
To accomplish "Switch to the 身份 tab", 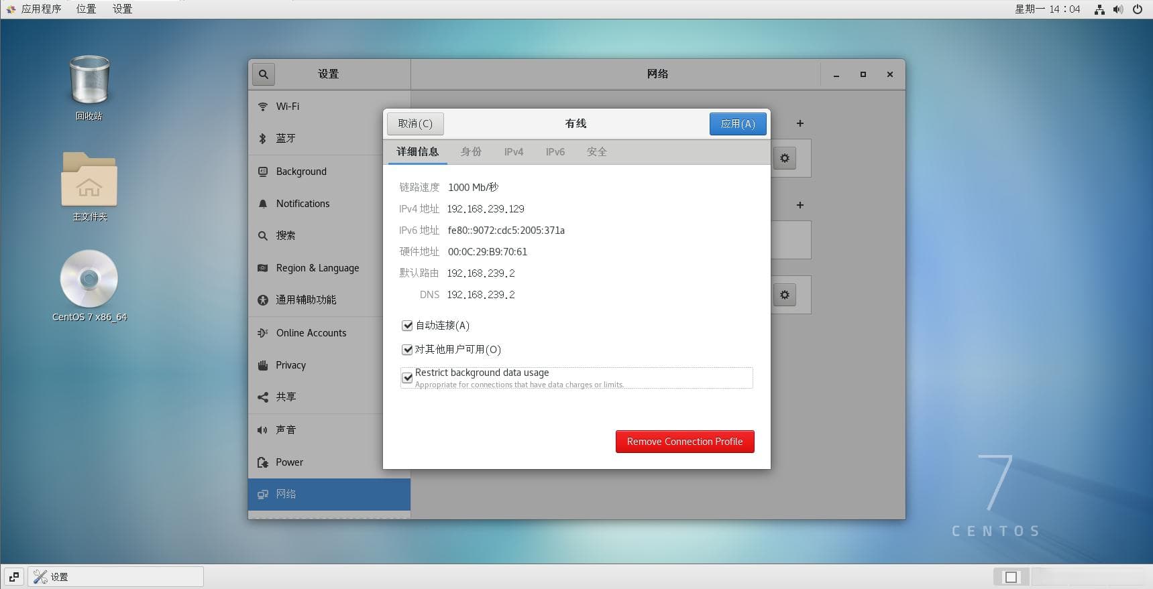I will [x=471, y=152].
